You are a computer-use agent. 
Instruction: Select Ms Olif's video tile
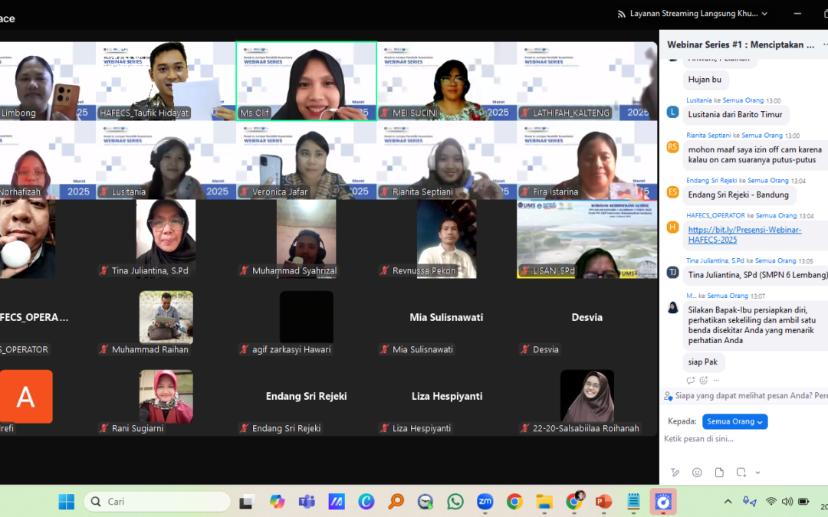click(x=306, y=81)
